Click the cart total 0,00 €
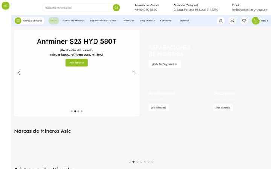Image resolution: width=271 pixels, height=169 pixels. click(265, 21)
